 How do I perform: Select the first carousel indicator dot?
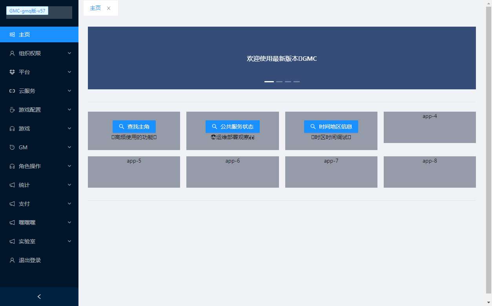tap(269, 81)
